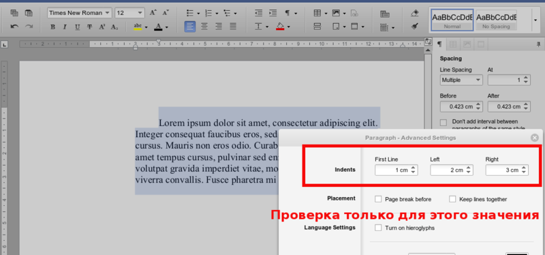Screen dimensions: 545x255
Task: Click the multilevel list icon
Action: click(x=227, y=13)
